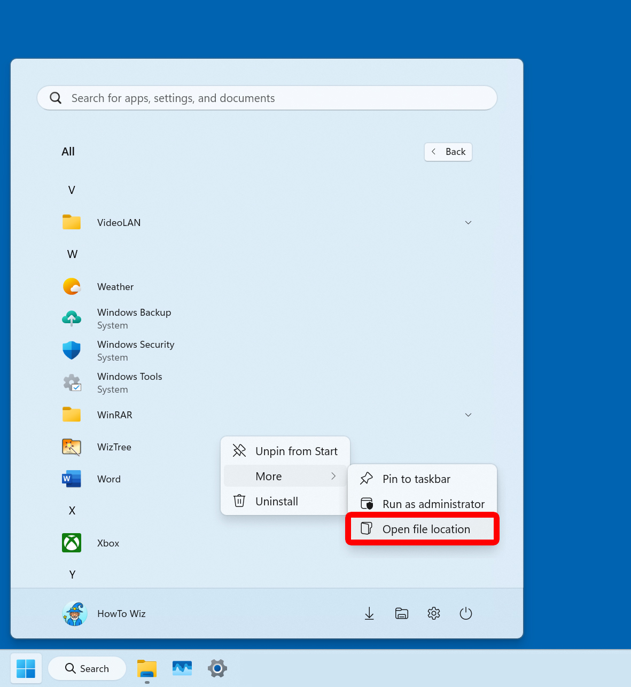
Task: Open the WizTree disk analyzer icon
Action: pos(72,447)
